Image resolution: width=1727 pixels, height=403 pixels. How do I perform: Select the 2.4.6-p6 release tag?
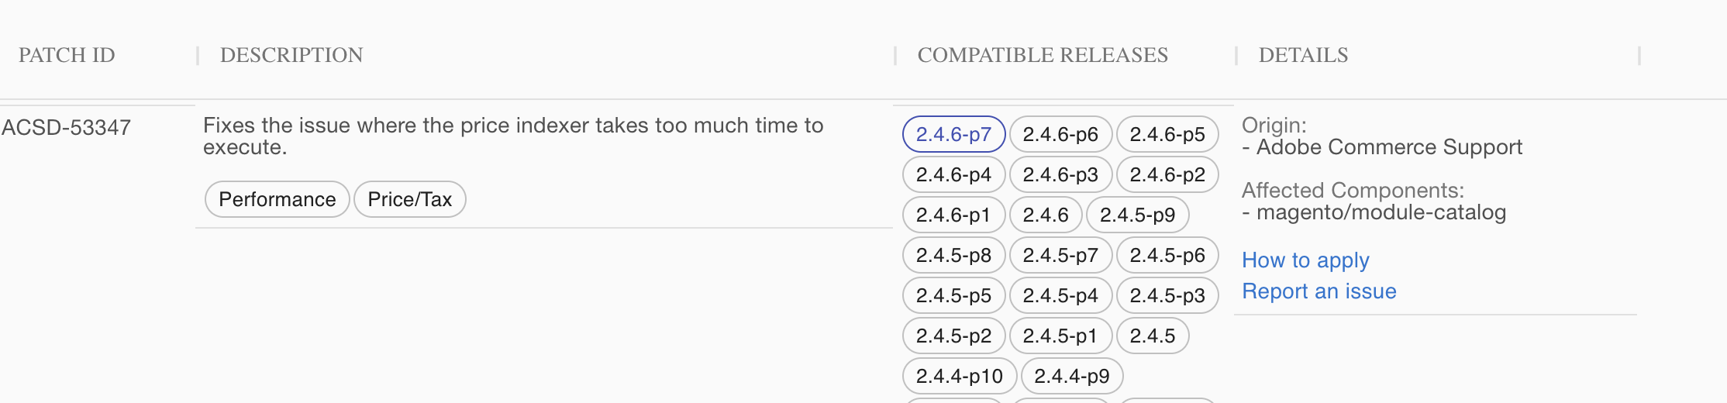tap(1060, 134)
